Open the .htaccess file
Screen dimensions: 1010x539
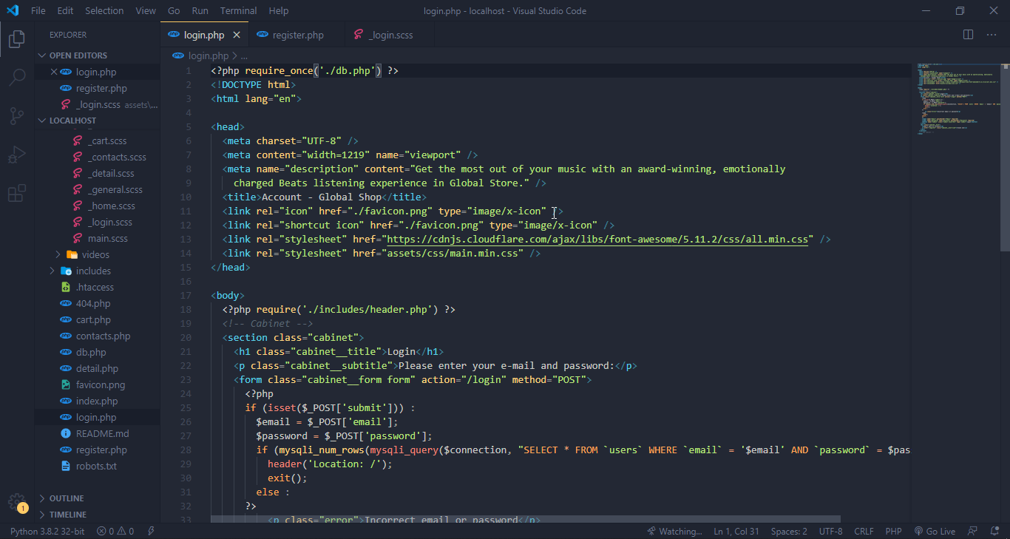(97, 287)
